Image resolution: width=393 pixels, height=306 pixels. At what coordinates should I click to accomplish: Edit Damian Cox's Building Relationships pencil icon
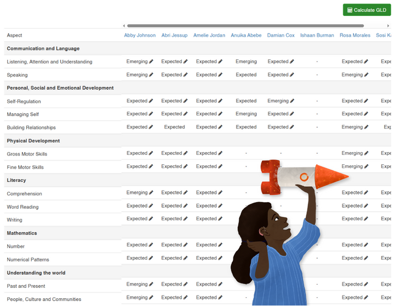point(292,127)
